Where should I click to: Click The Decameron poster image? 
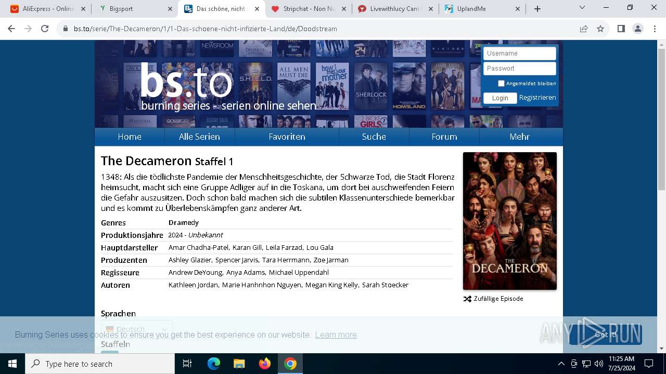tap(509, 221)
